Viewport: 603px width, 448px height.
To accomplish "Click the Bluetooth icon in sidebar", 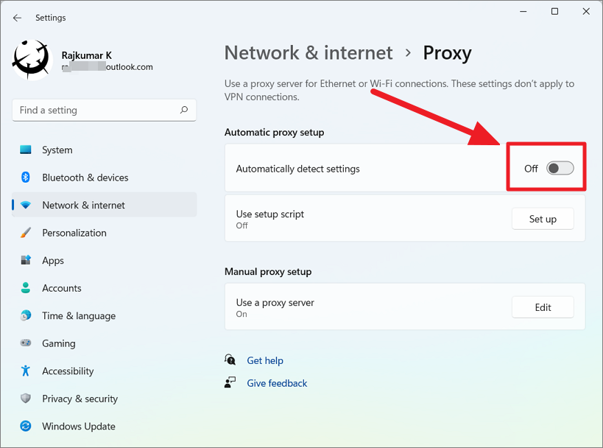I will [25, 178].
